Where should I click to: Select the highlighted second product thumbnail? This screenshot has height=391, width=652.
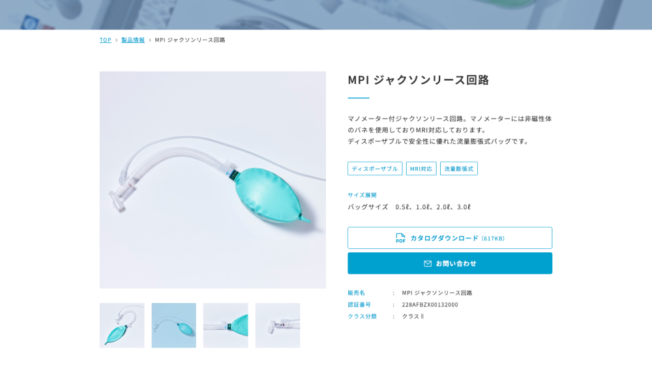pos(174,325)
